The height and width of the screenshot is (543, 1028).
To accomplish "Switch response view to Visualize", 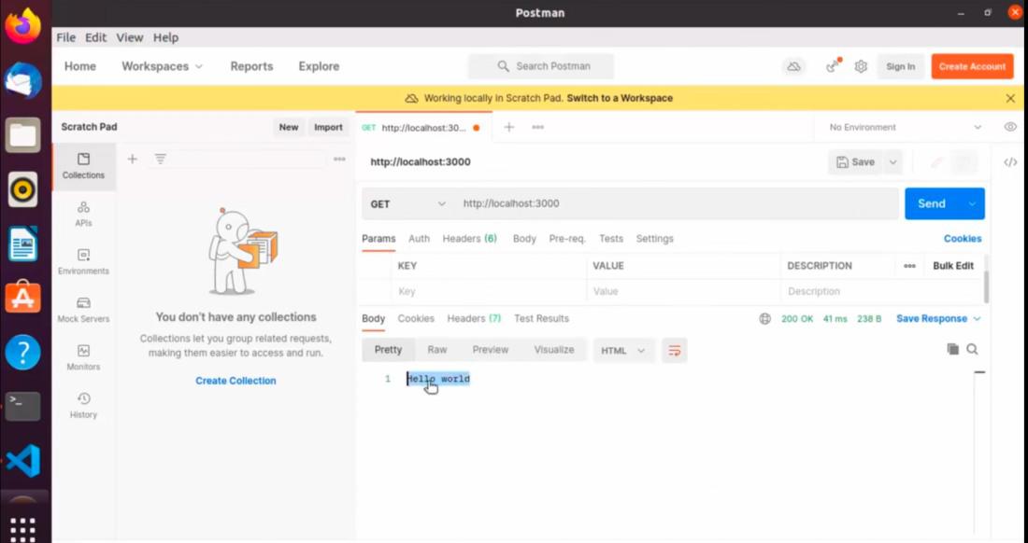I will pos(554,350).
